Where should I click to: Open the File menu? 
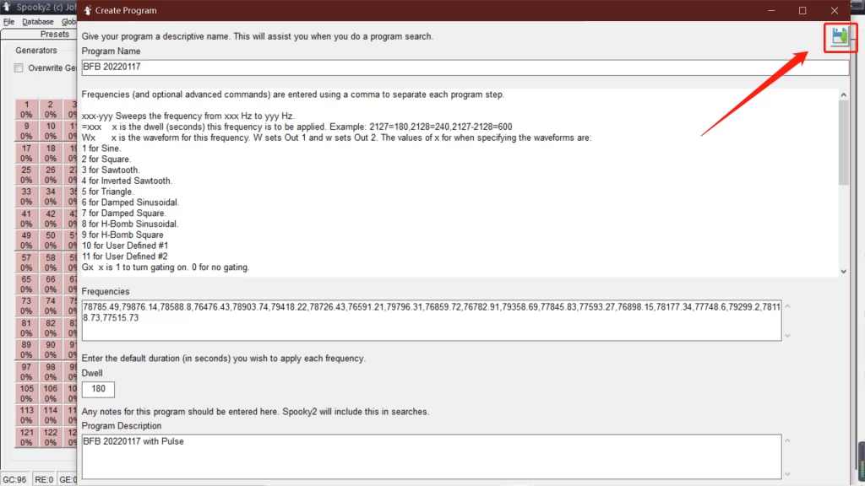[9, 22]
